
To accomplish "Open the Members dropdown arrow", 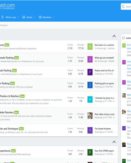I will click(x=53, y=17).
